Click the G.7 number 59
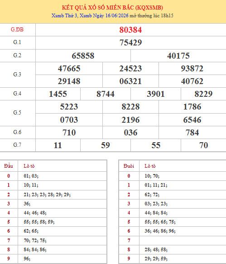 tap(106, 145)
